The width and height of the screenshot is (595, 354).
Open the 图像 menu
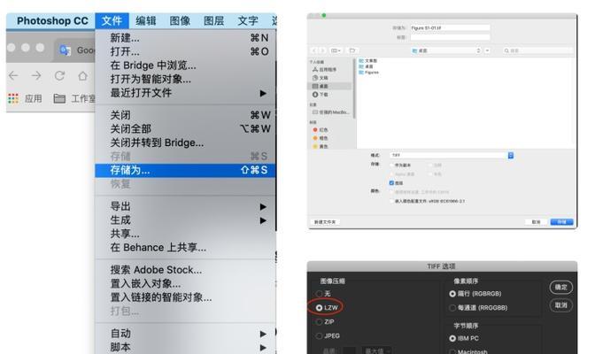(x=180, y=21)
